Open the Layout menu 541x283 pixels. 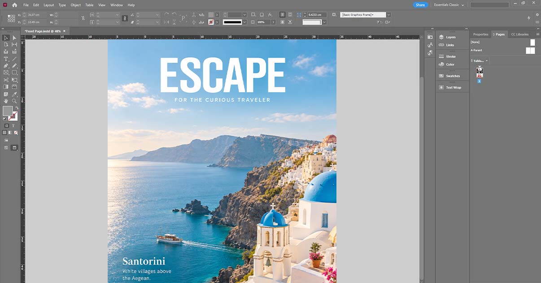48,5
